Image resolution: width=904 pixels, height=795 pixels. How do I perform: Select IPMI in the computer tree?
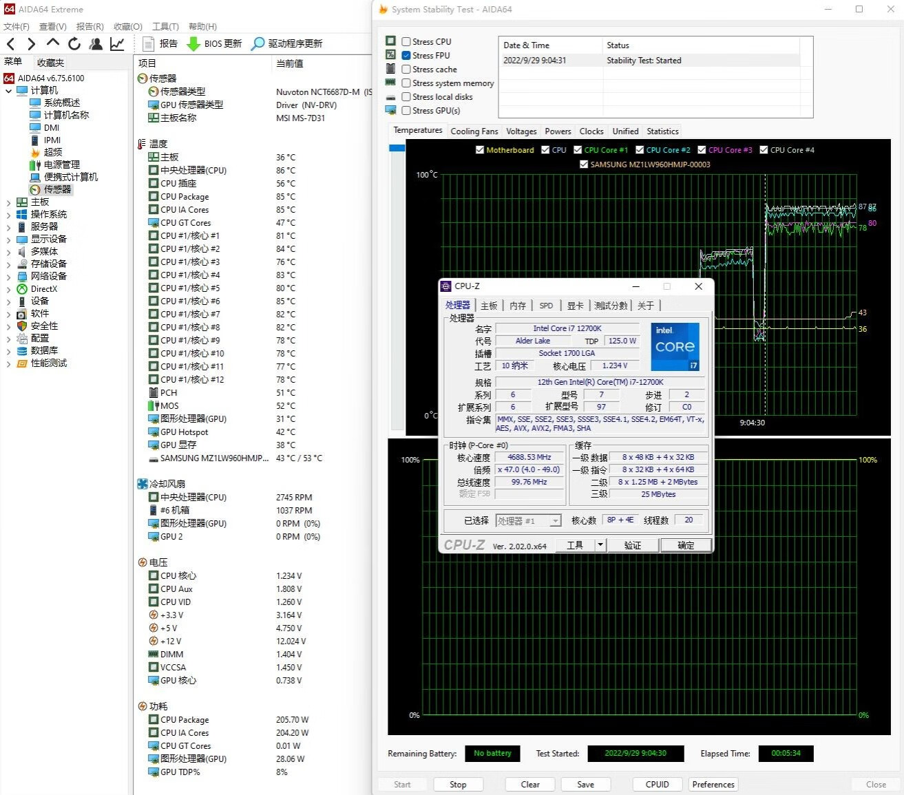coord(52,140)
